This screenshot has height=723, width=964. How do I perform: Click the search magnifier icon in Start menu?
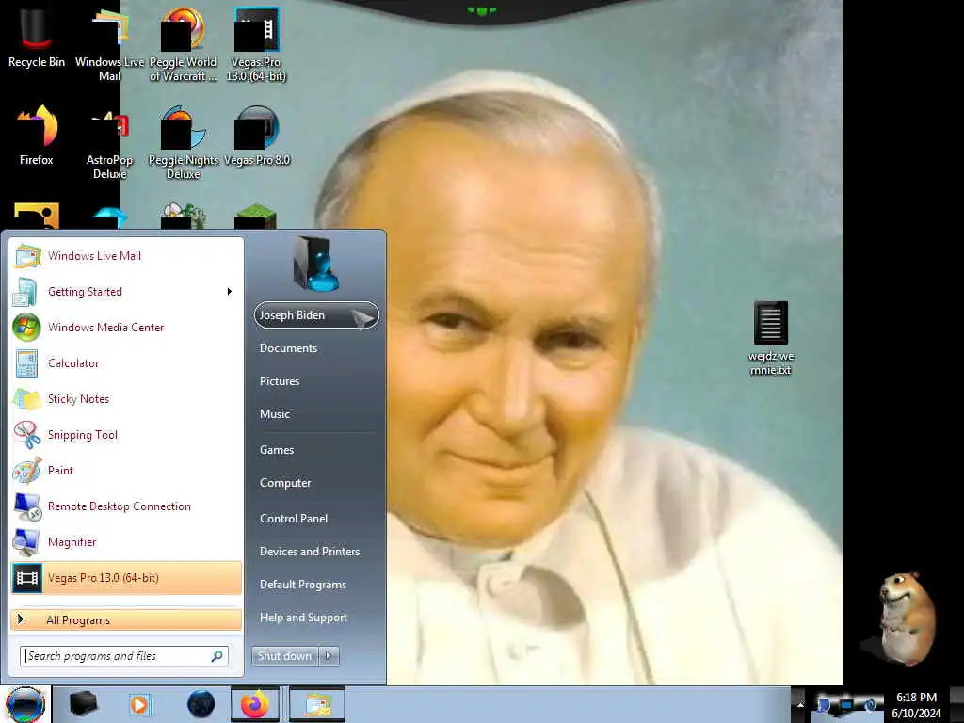pyautogui.click(x=217, y=656)
